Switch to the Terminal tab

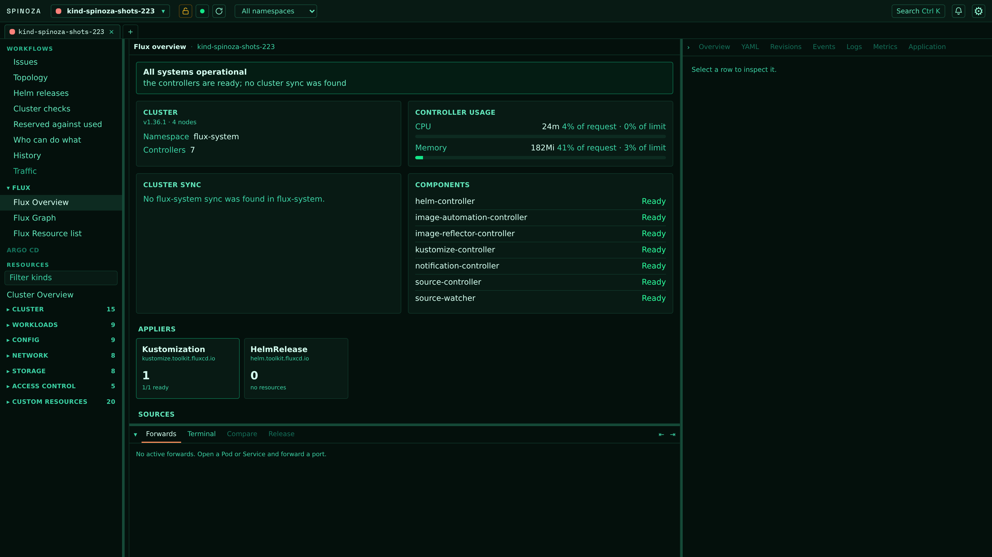coord(201,434)
